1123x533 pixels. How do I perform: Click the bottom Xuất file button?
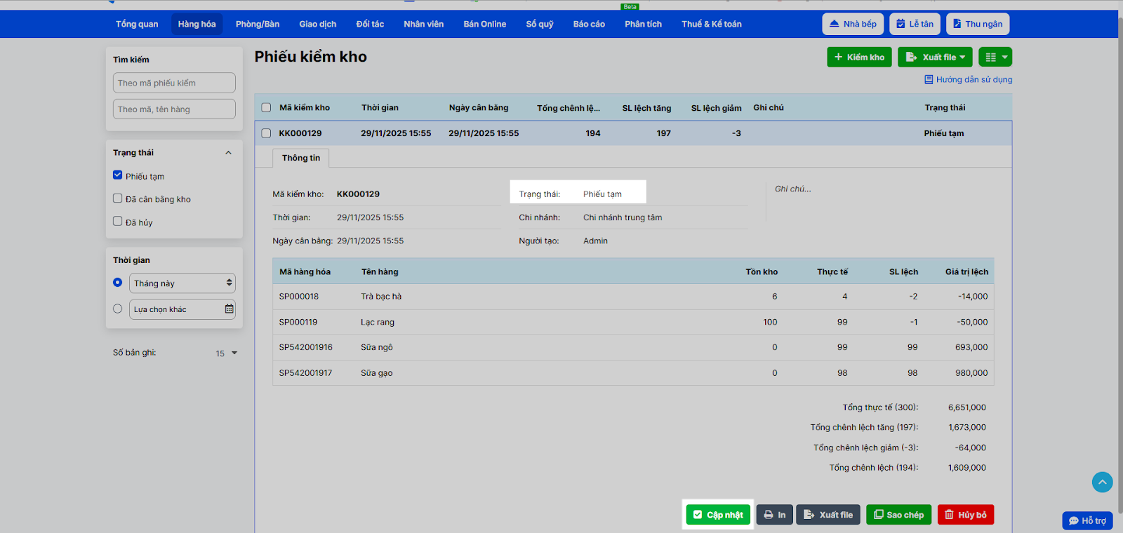pos(828,515)
